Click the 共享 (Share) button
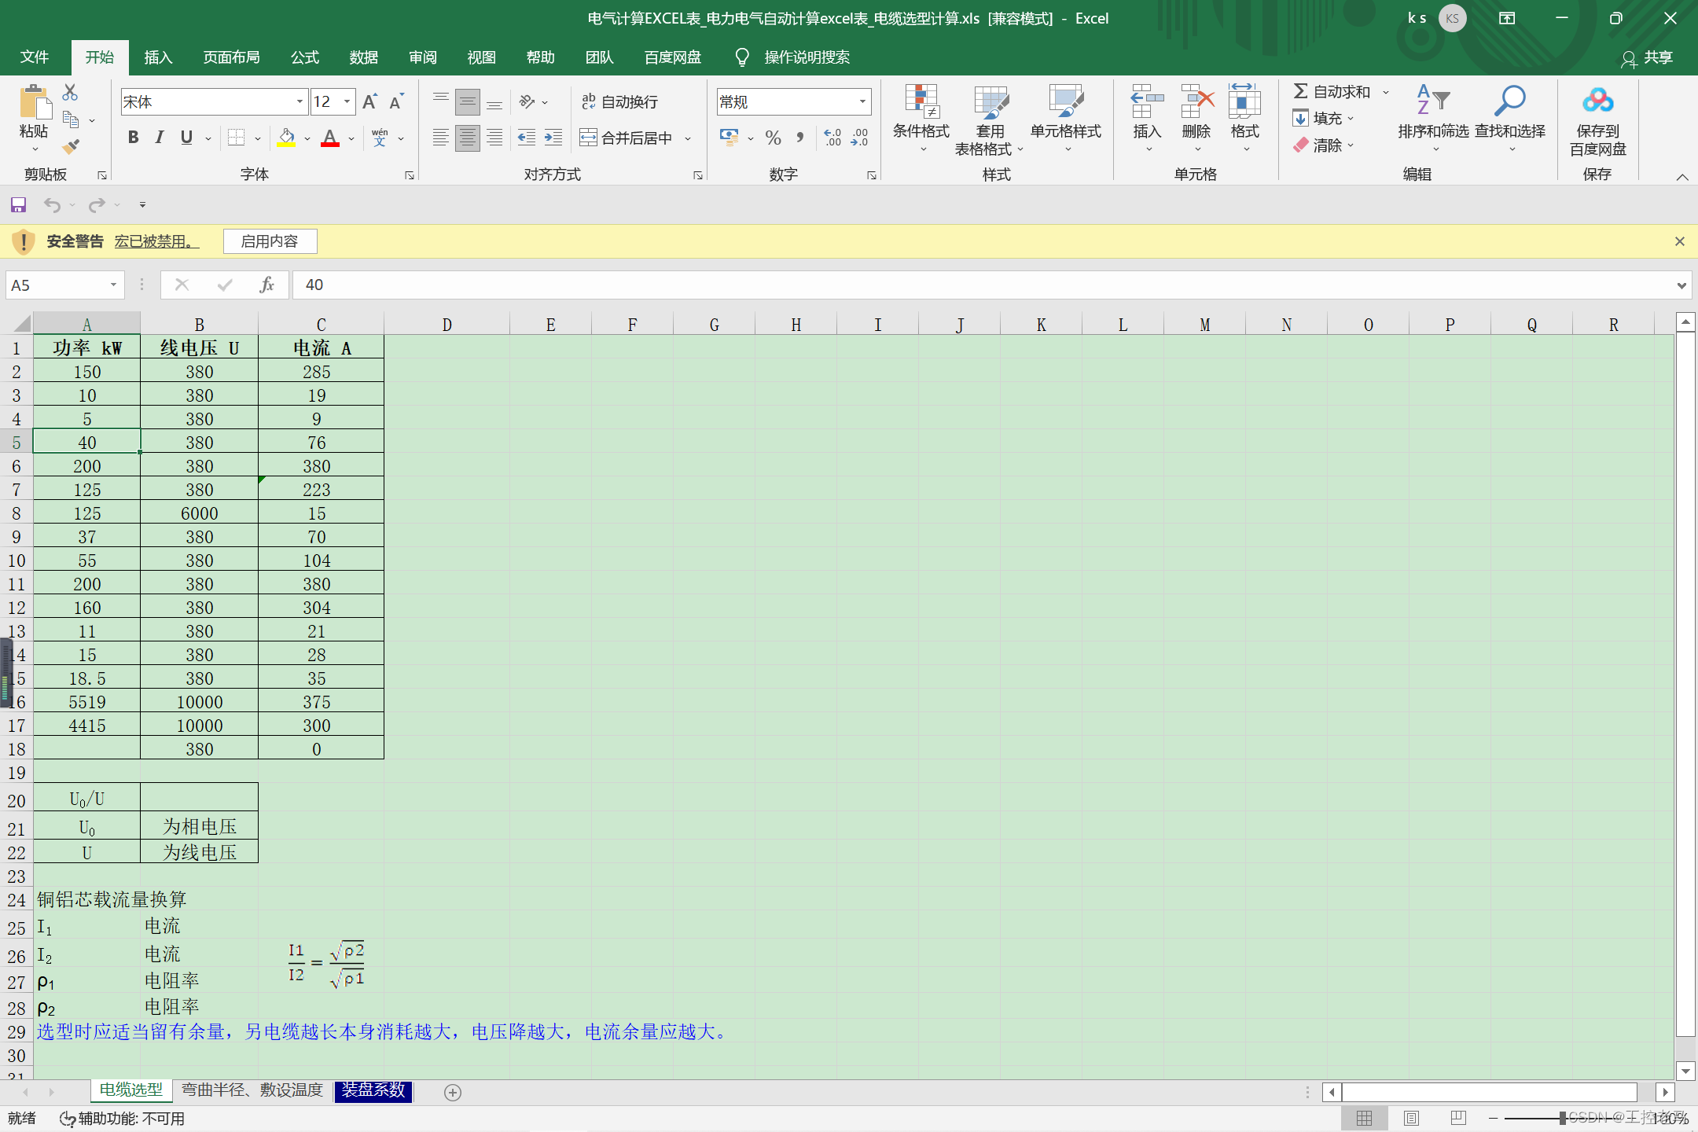1698x1132 pixels. point(1648,57)
